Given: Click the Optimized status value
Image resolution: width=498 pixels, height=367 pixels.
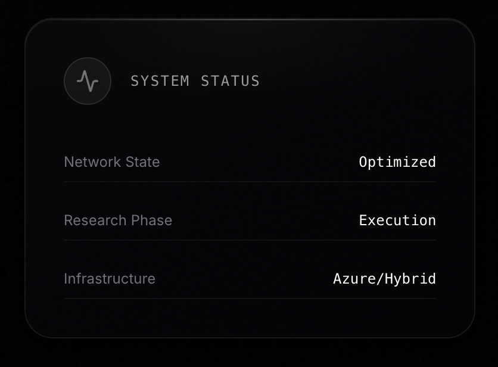Looking at the screenshot, I should coord(397,162).
